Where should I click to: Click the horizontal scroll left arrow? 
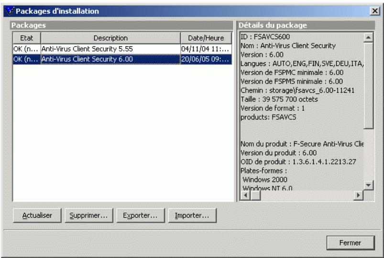(x=245, y=195)
